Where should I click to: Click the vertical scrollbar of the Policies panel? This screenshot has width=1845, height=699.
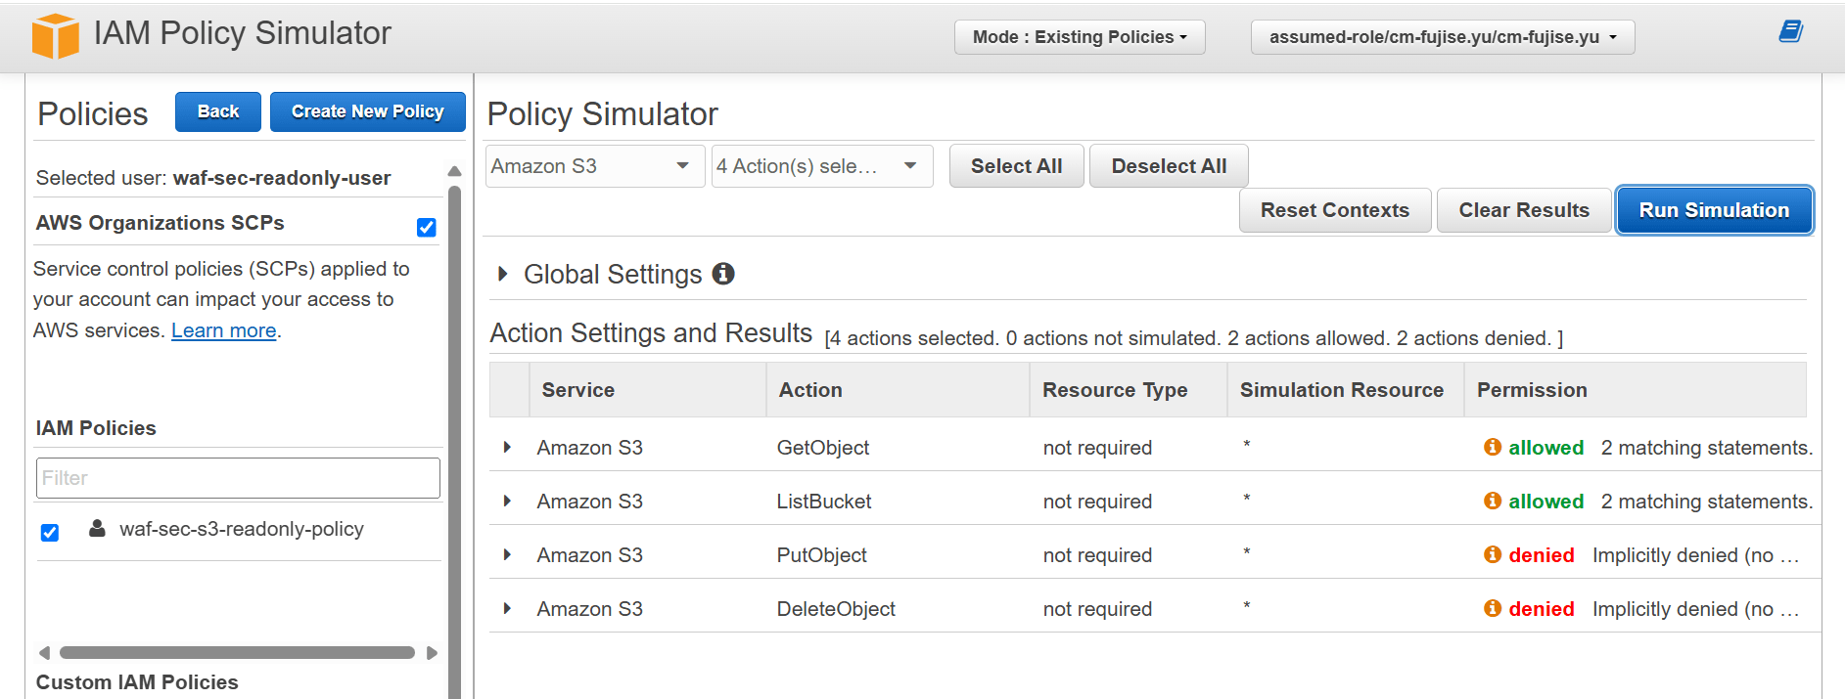point(454,440)
